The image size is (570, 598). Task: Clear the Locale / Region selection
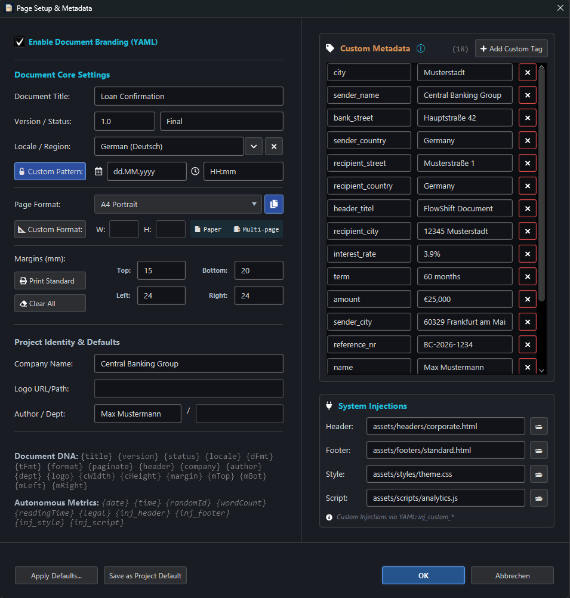tap(274, 146)
